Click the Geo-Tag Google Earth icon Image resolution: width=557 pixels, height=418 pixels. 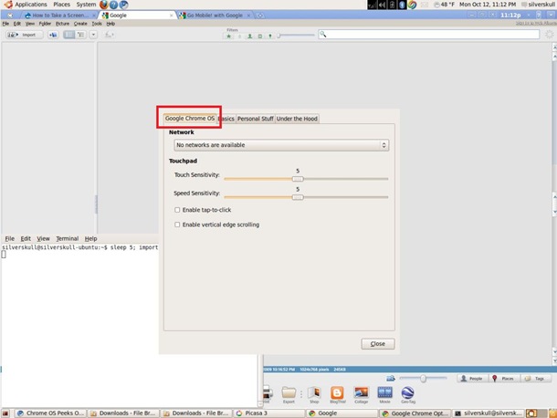coord(408,392)
